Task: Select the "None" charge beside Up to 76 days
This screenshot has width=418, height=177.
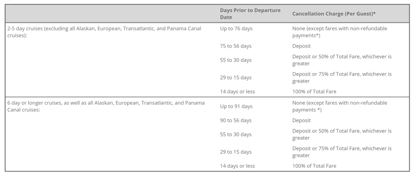Action: (340, 32)
